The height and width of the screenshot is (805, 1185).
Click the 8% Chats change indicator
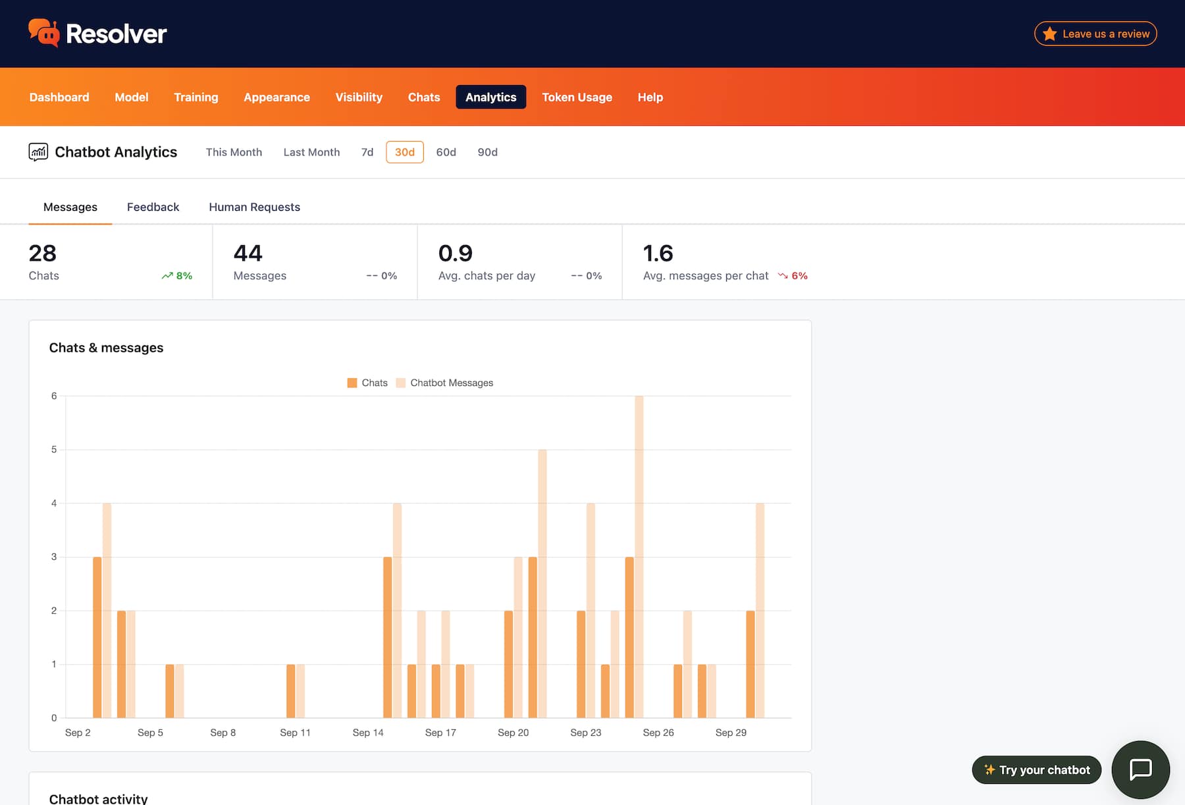(177, 276)
